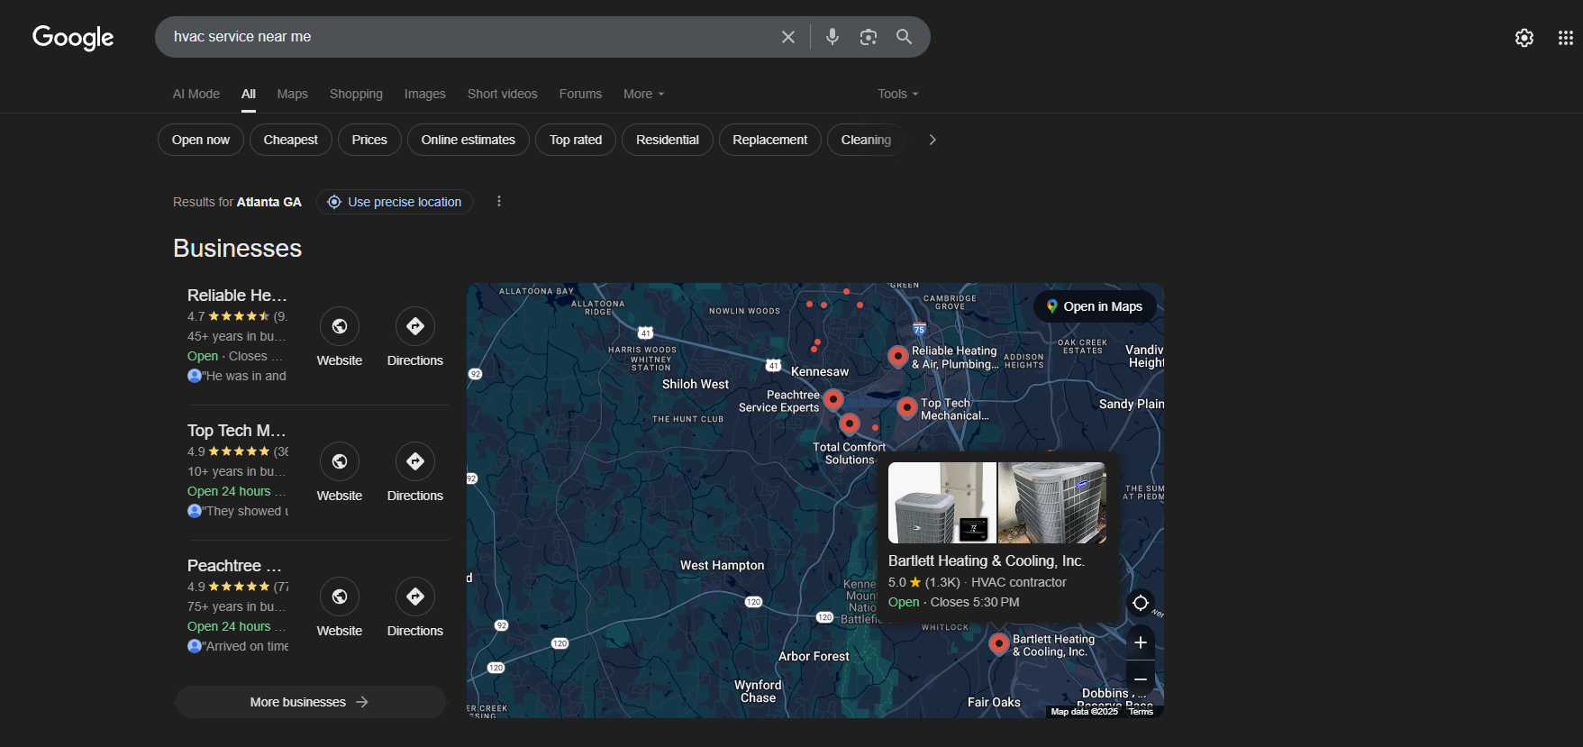Zoom out on the map
This screenshot has height=747, width=1583.
(x=1141, y=678)
